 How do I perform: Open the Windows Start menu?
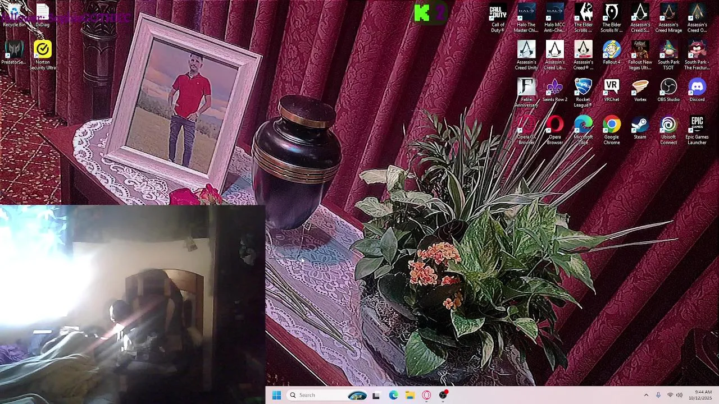[x=276, y=395]
